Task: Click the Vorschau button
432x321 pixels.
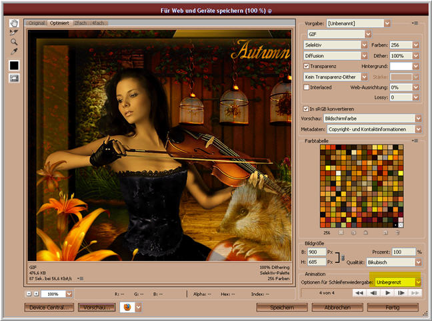Action: (x=97, y=308)
